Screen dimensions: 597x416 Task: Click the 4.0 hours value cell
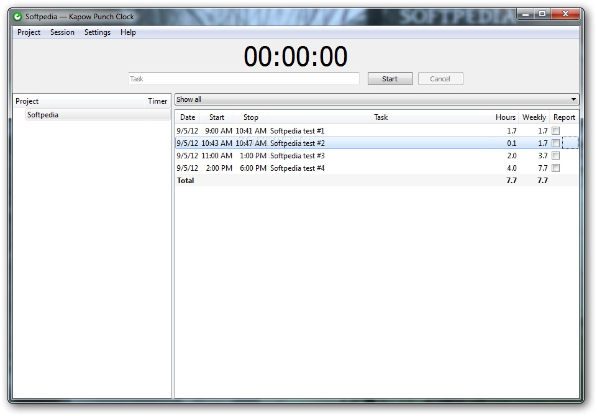point(512,168)
